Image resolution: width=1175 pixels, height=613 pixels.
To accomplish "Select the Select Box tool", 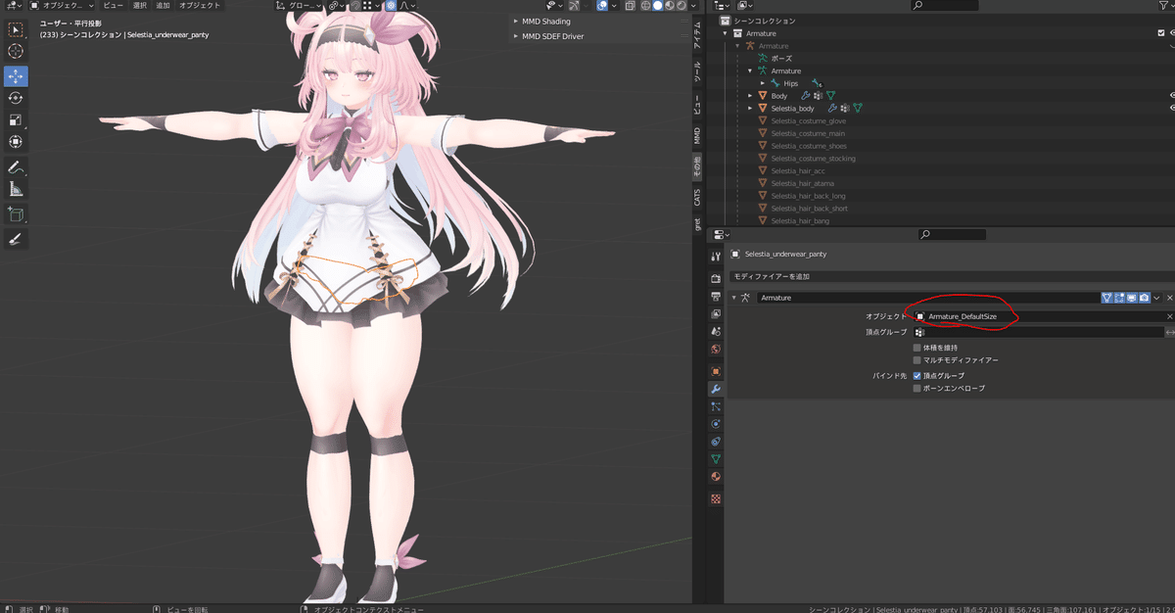I will point(17,29).
